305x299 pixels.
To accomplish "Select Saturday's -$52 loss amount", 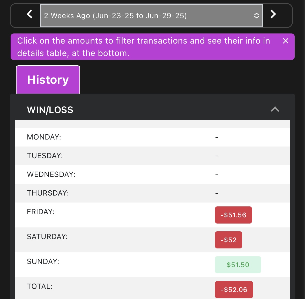I will coord(228,240).
